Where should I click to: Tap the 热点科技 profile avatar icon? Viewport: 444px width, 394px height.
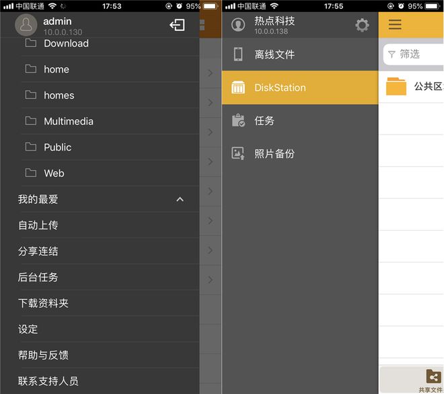(x=238, y=25)
